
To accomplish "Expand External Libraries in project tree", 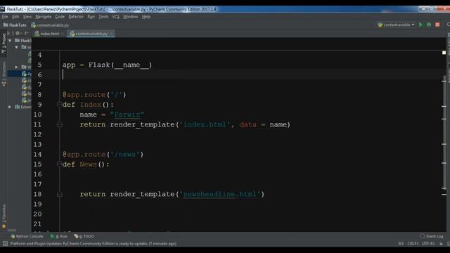I will (x=10, y=107).
